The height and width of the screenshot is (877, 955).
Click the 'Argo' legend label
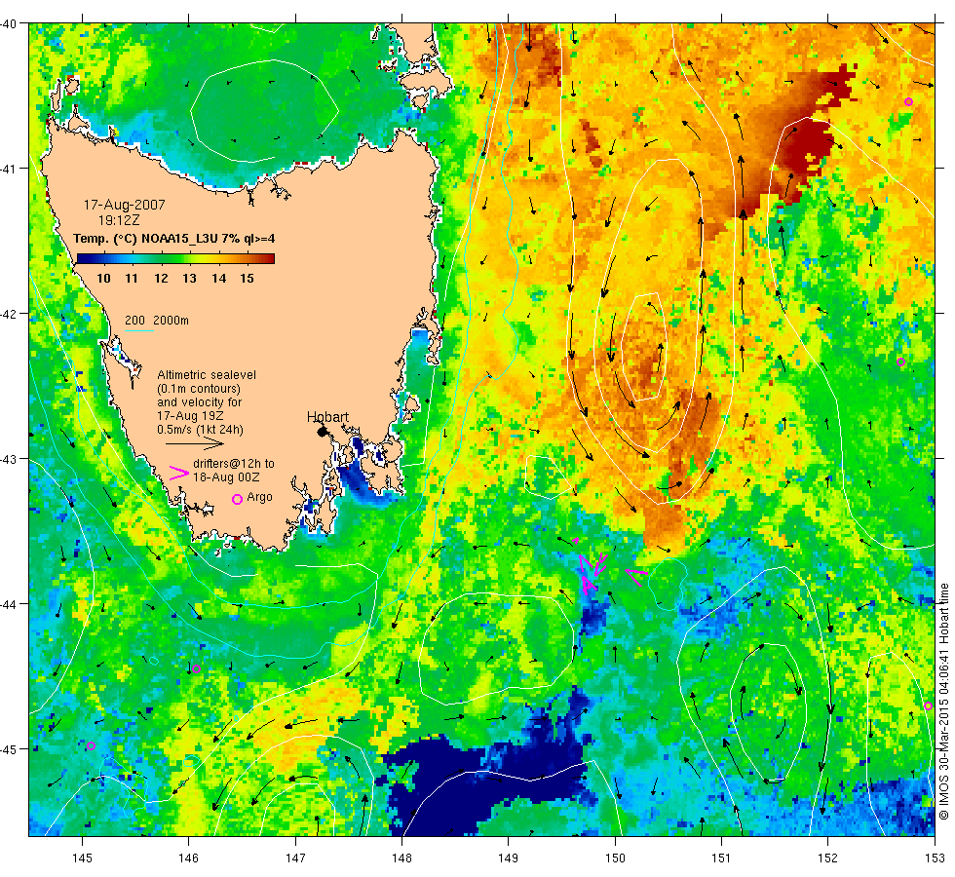click(259, 497)
